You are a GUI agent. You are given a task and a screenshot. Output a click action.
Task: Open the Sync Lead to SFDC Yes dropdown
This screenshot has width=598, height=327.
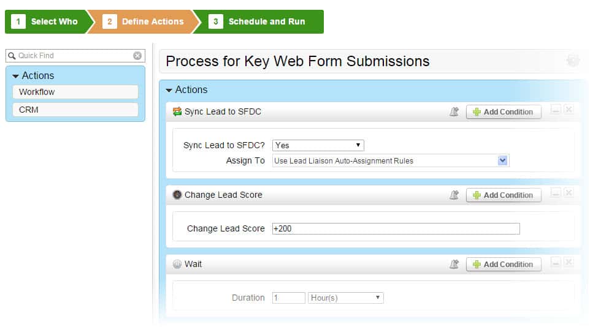coord(318,145)
